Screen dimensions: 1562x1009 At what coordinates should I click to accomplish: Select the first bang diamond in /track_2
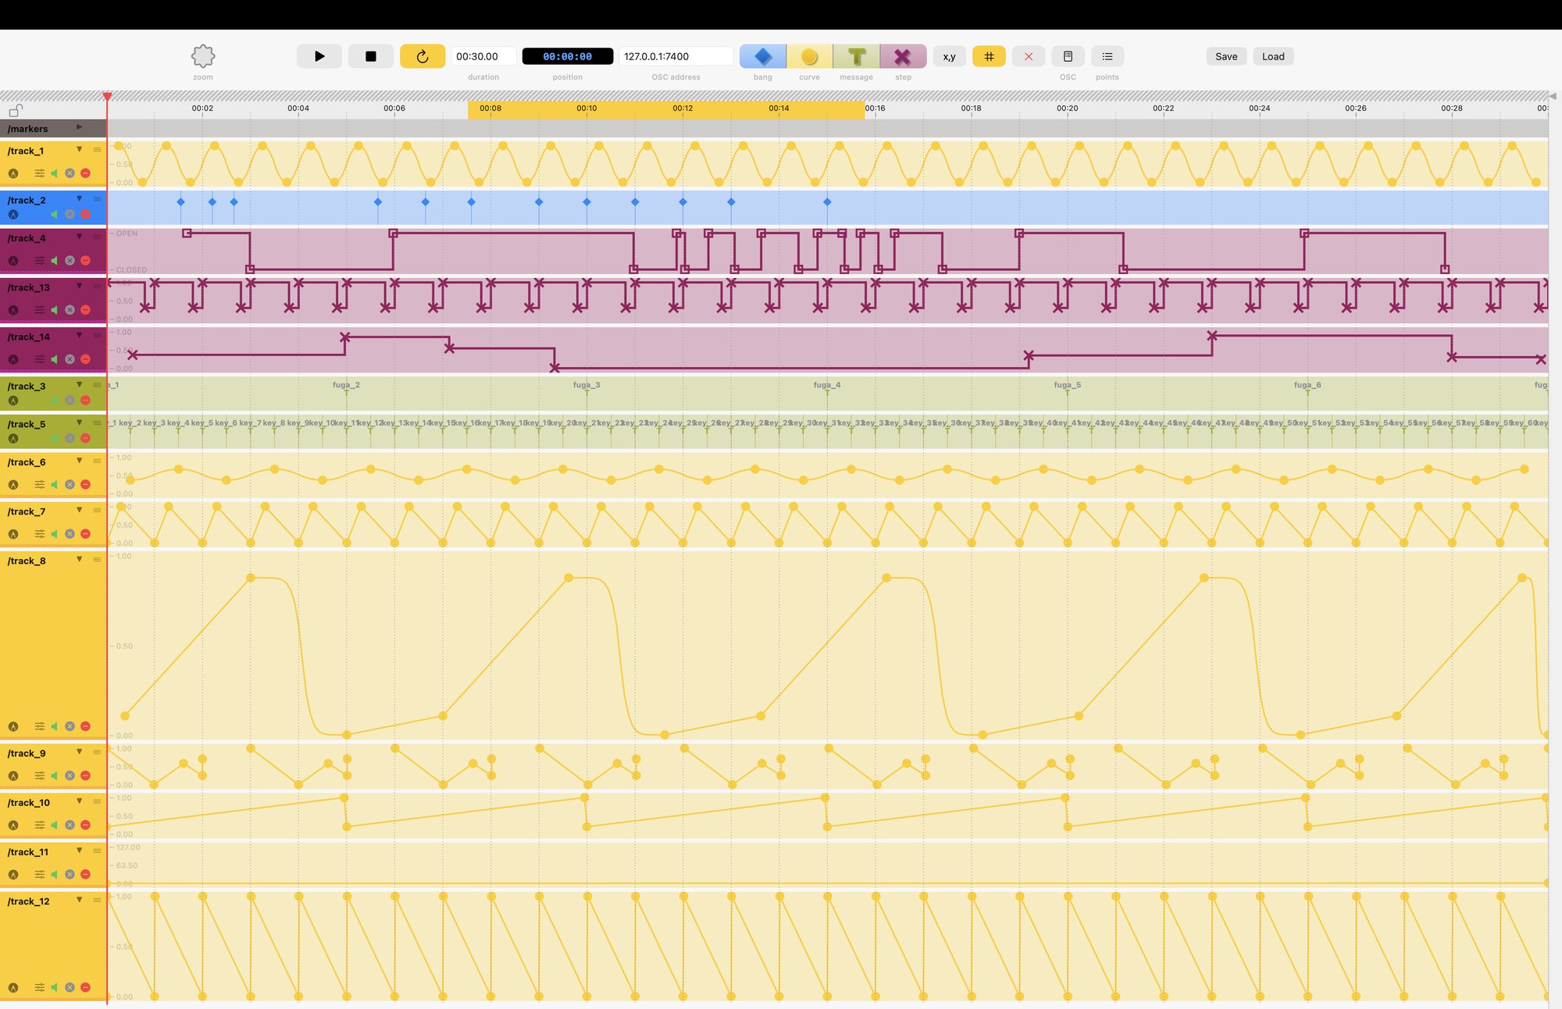180,201
